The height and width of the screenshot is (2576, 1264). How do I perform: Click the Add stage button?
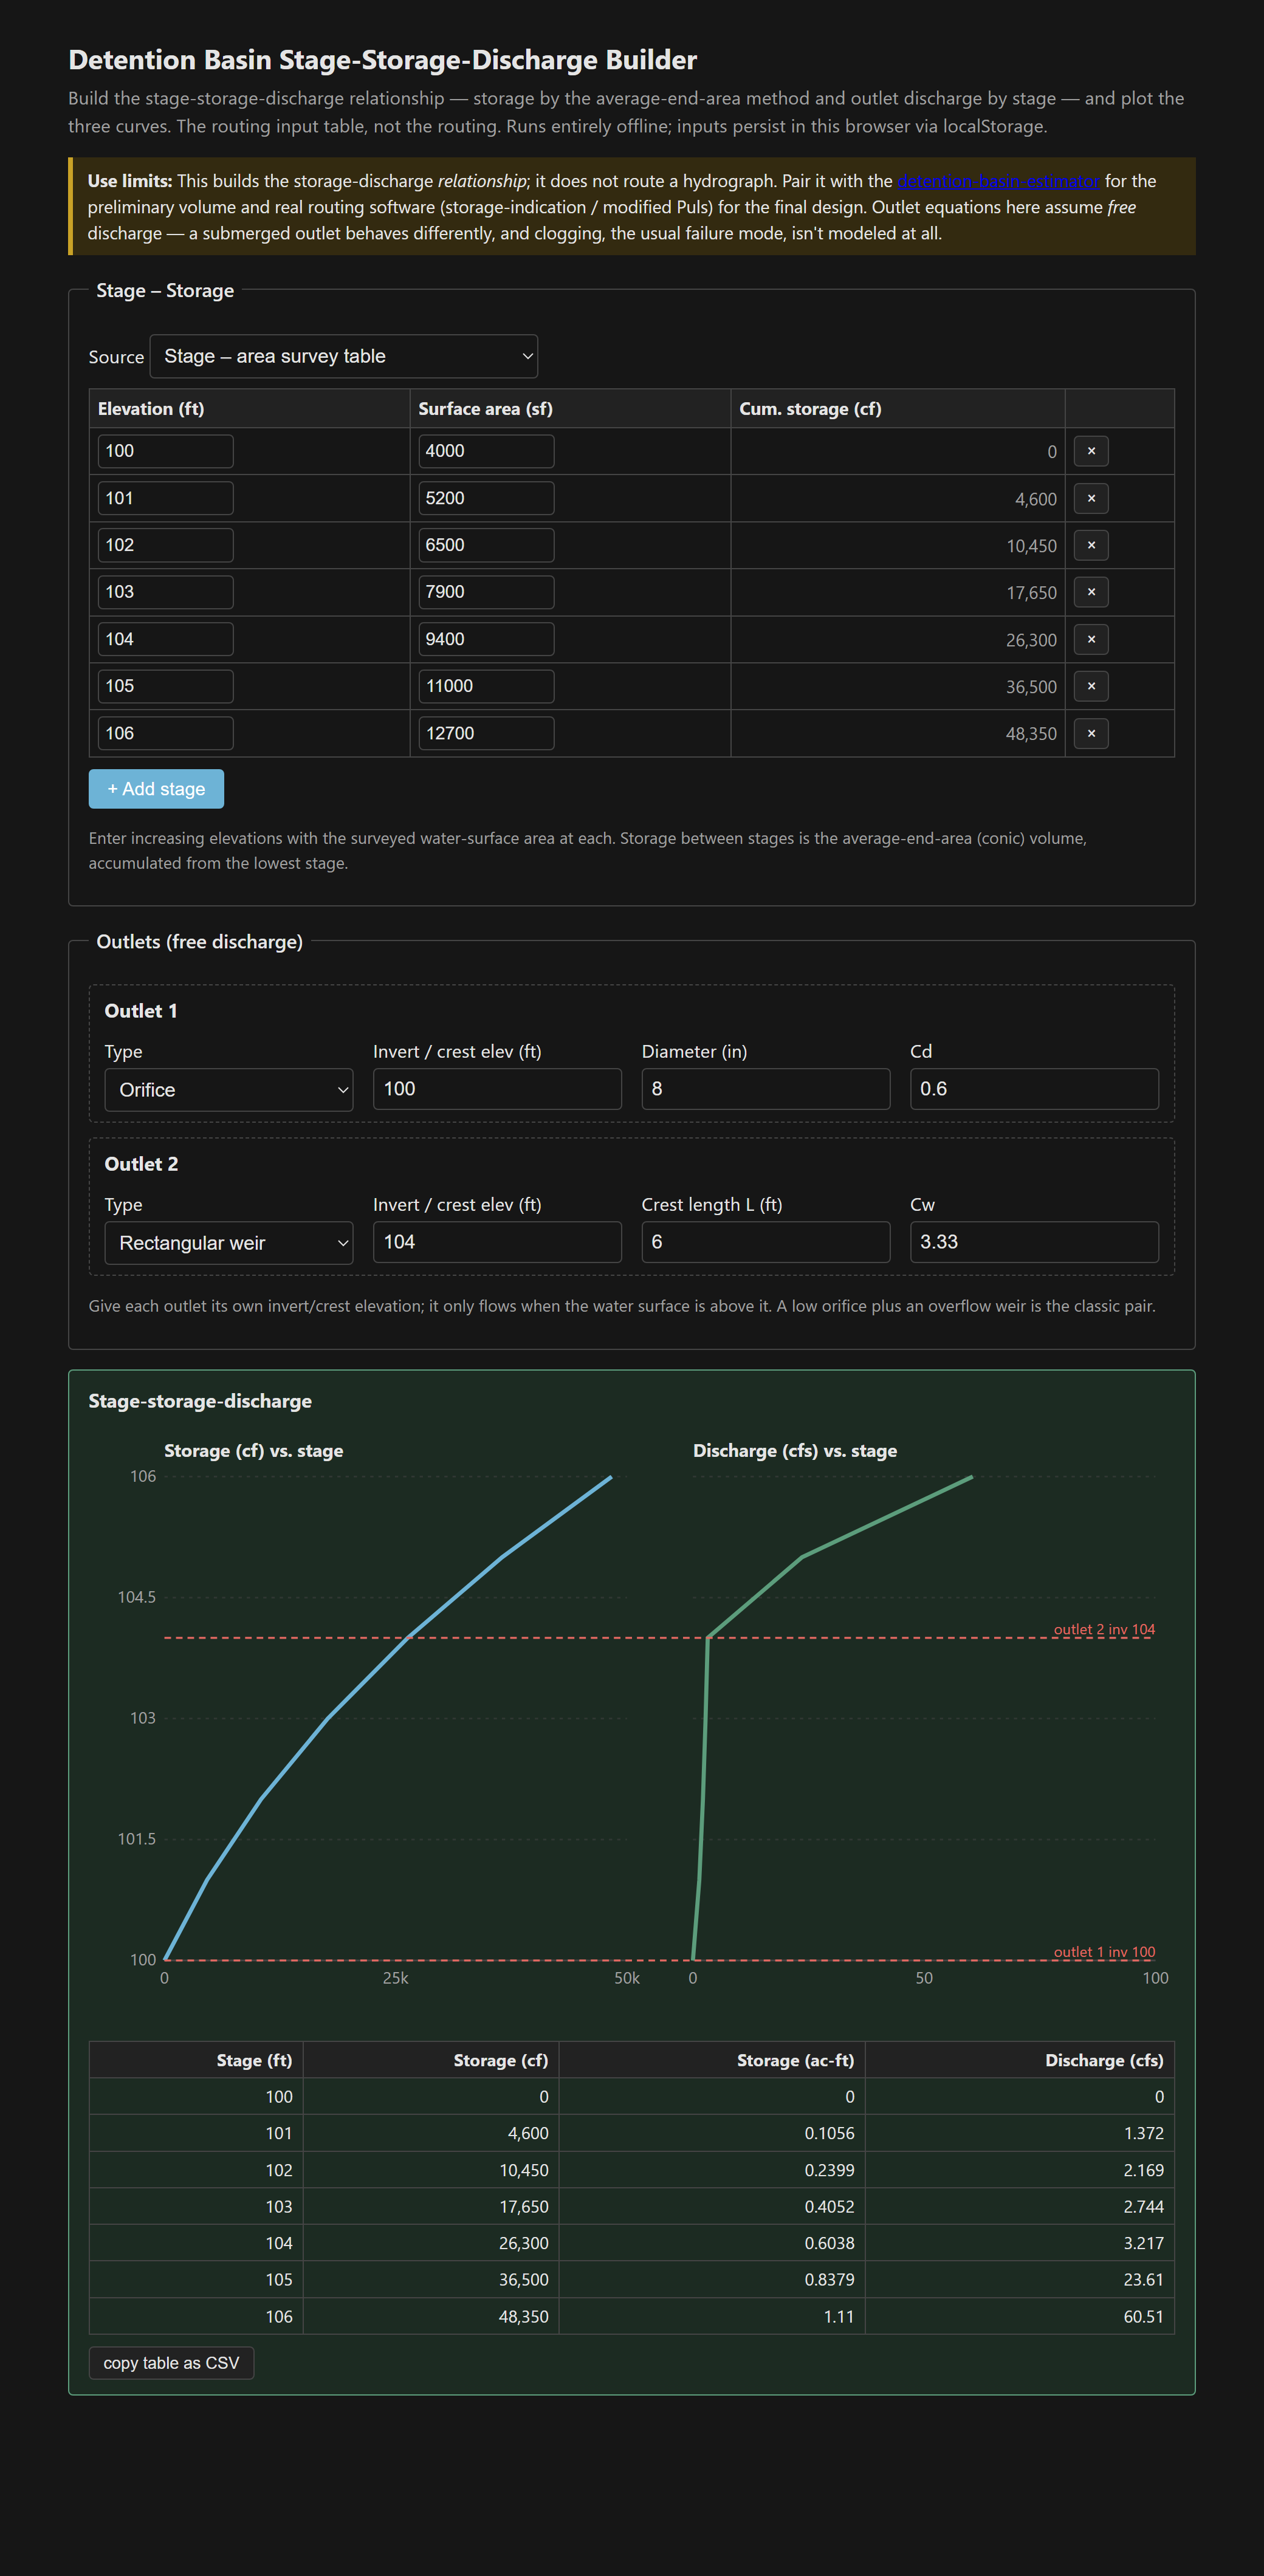click(x=156, y=788)
